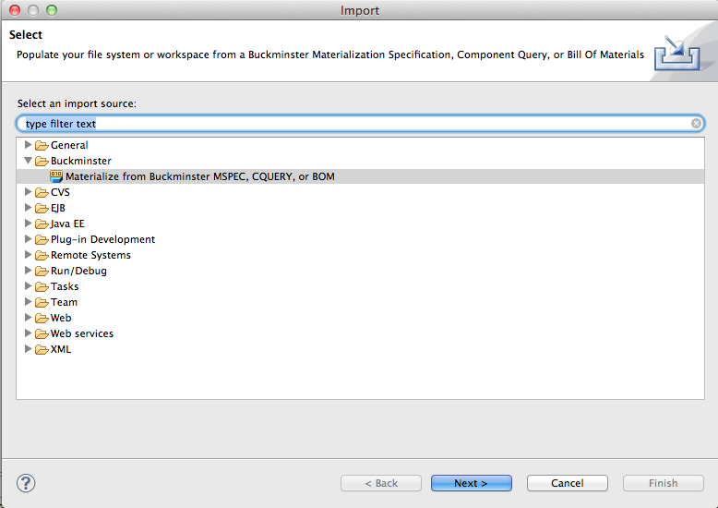Select the Plug-in Development tree label
The height and width of the screenshot is (508, 718).
(102, 239)
